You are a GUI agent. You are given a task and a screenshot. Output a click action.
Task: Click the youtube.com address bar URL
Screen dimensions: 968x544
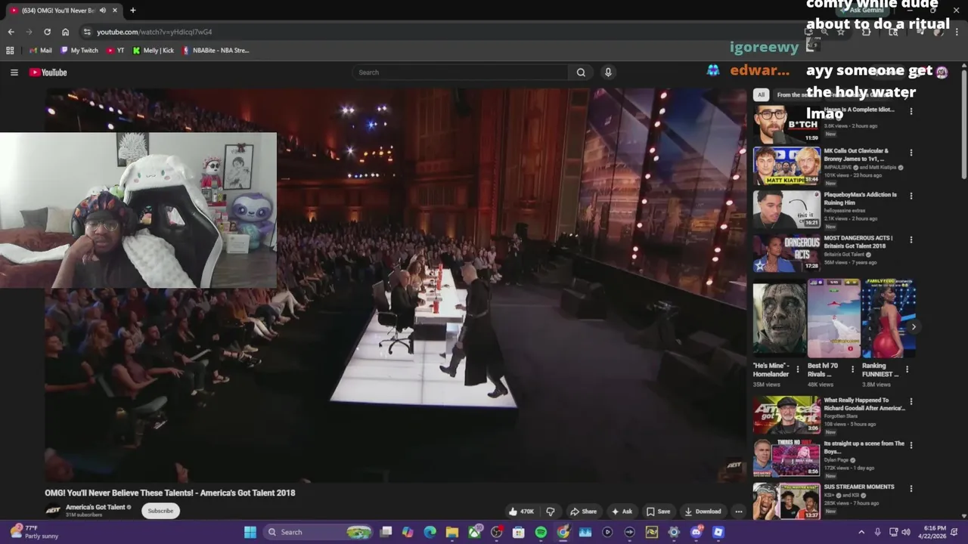point(154,32)
